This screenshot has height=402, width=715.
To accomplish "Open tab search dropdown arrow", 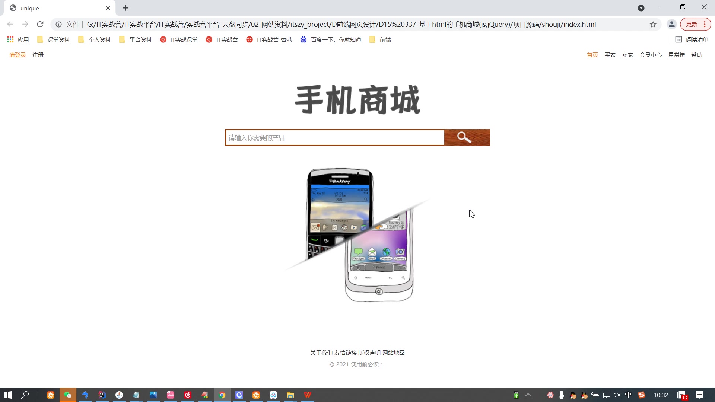I will coord(641,8).
